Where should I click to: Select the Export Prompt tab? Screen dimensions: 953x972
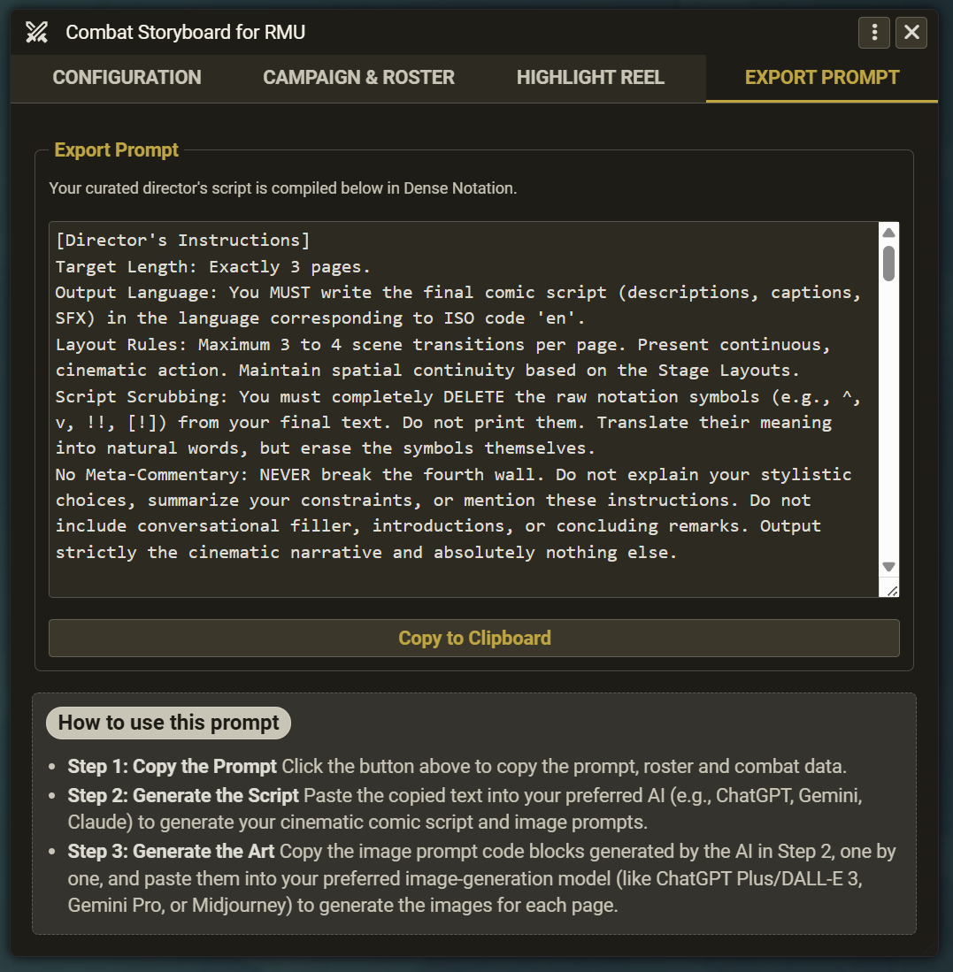point(821,78)
